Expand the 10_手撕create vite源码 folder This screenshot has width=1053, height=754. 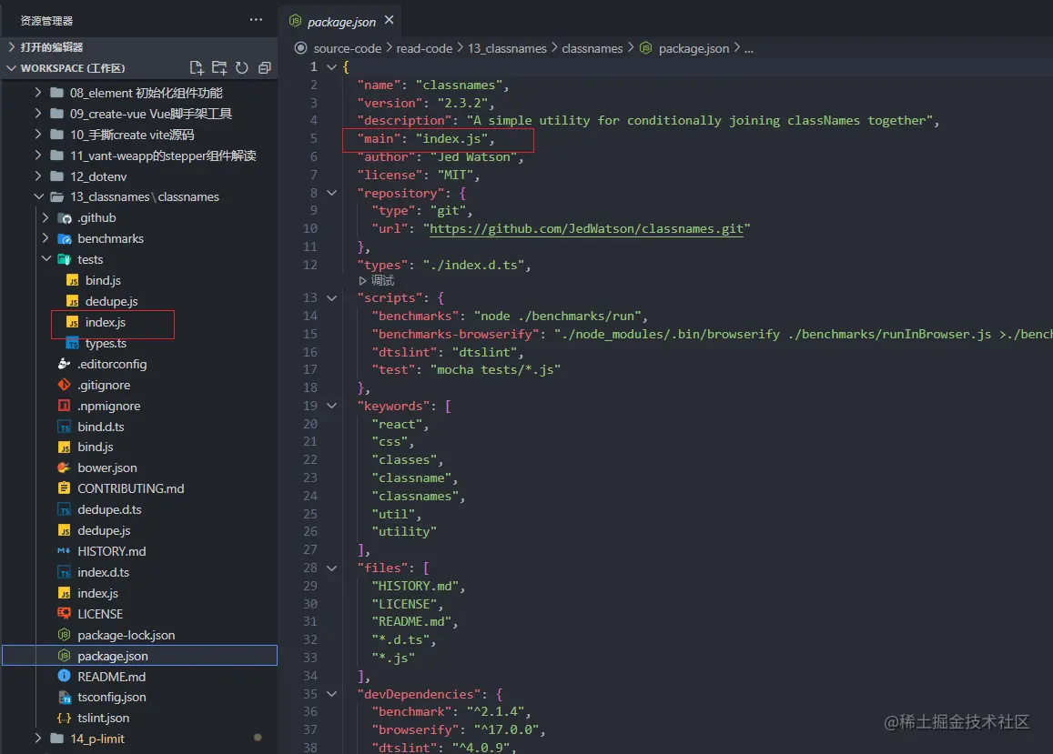(x=38, y=135)
